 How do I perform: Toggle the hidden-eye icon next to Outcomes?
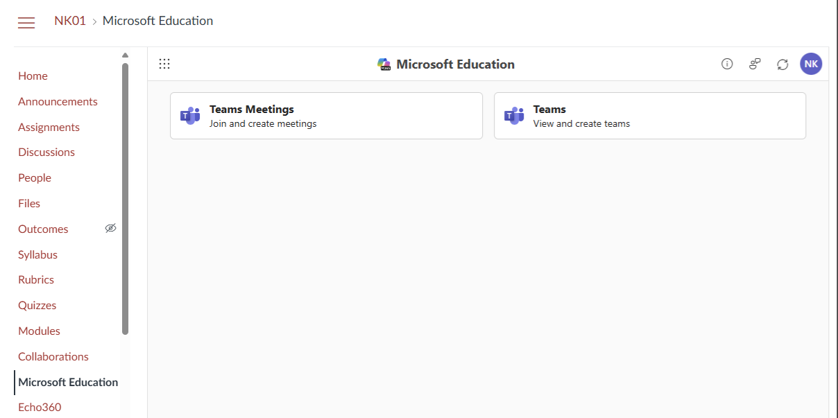point(110,228)
